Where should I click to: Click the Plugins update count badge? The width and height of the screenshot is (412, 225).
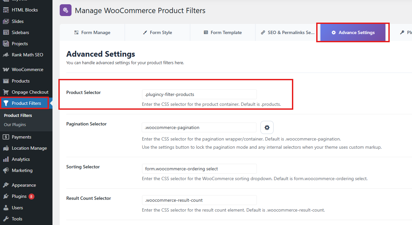tap(31, 197)
